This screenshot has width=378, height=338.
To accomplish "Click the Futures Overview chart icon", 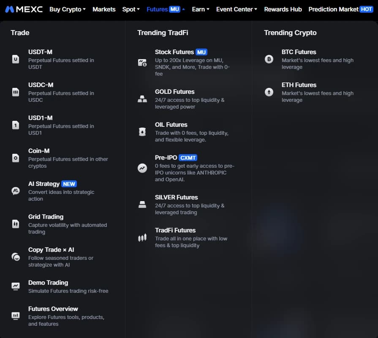I will click(16, 316).
